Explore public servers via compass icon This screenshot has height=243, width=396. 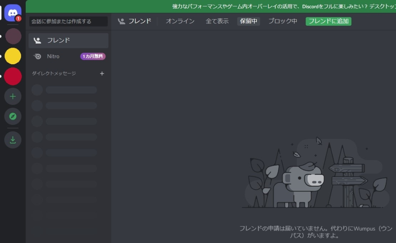click(13, 116)
